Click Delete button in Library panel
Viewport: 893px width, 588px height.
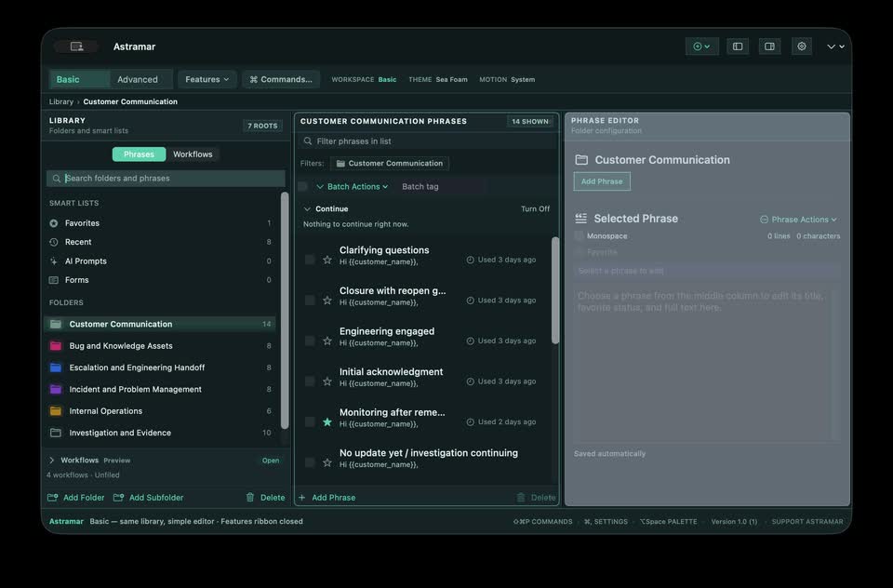(x=265, y=498)
